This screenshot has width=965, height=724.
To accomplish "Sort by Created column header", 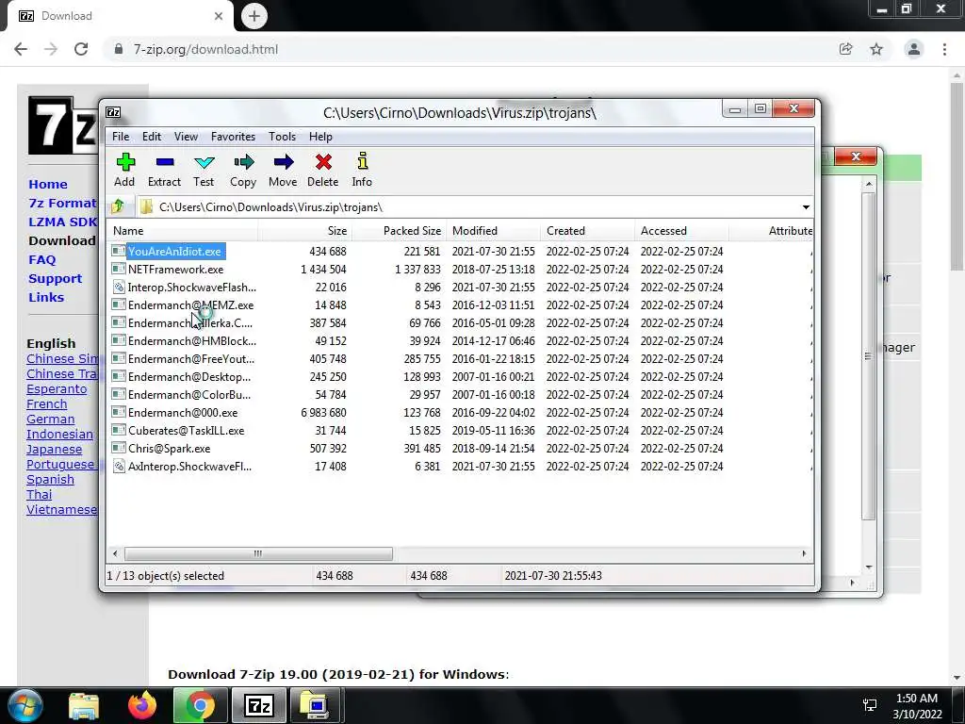I will 588,231.
